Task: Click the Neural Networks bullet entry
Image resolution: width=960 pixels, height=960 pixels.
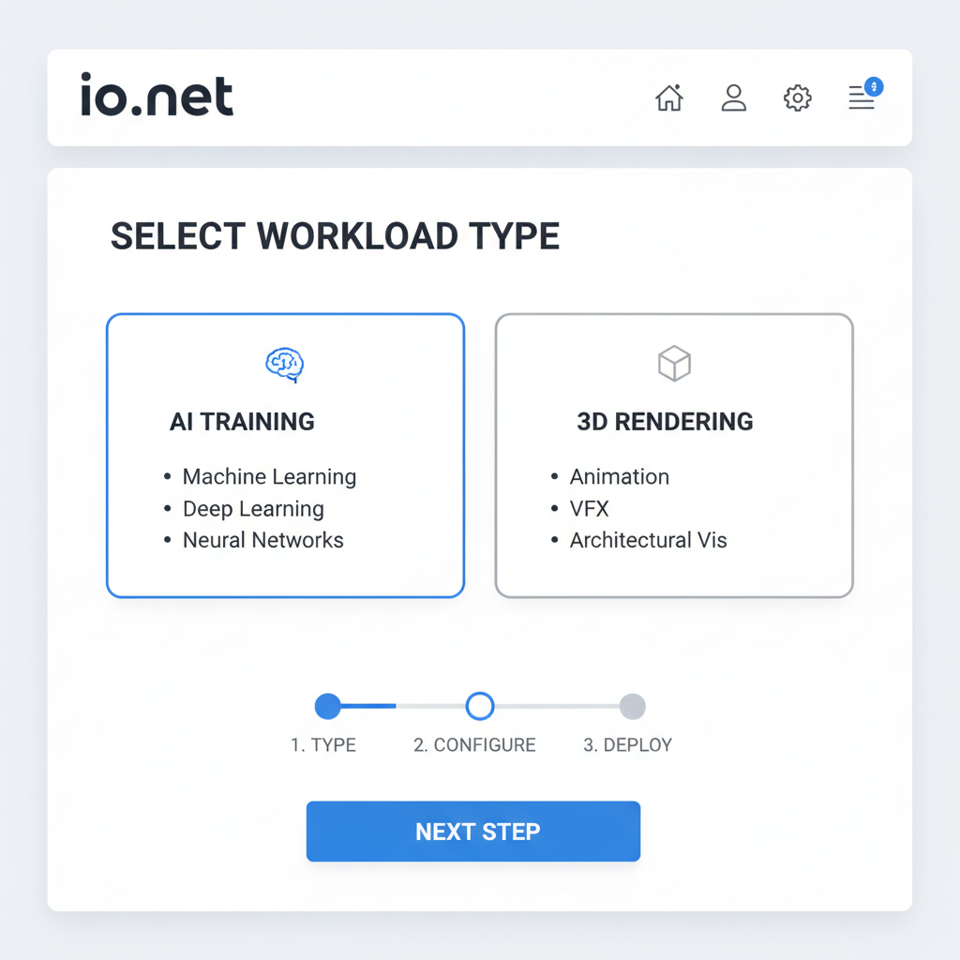Action: (262, 540)
